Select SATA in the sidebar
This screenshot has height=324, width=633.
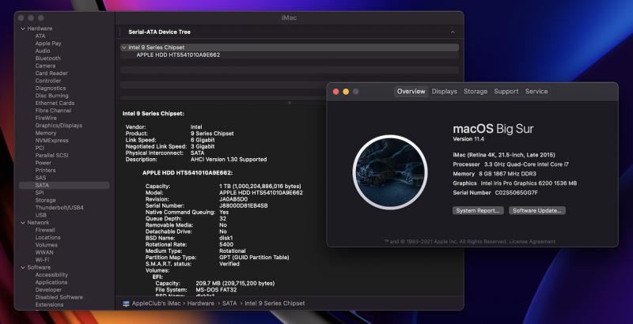[x=64, y=186]
